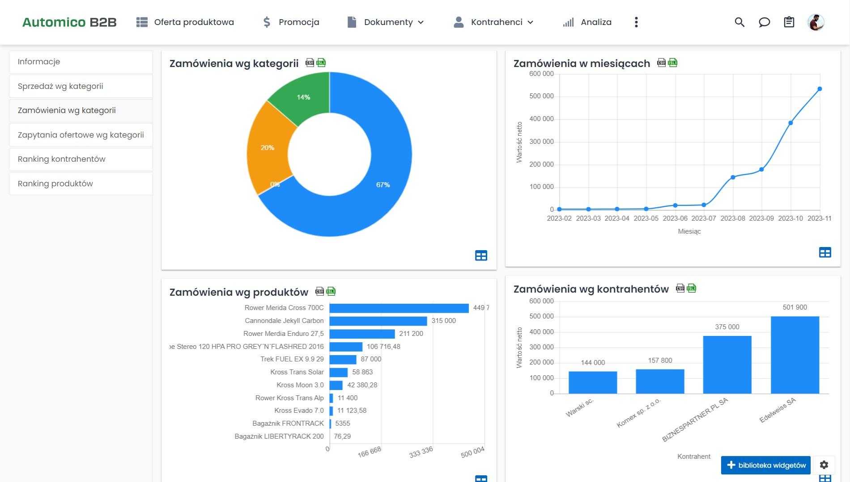The image size is (850, 482).
Task: Open Oferta produktowa menu item
Action: point(185,22)
